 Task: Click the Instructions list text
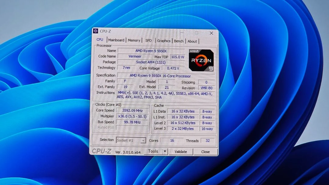[165, 95]
